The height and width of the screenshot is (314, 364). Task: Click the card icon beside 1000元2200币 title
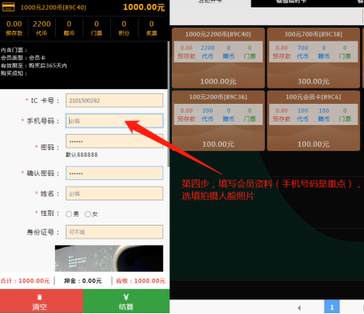coord(8,6)
